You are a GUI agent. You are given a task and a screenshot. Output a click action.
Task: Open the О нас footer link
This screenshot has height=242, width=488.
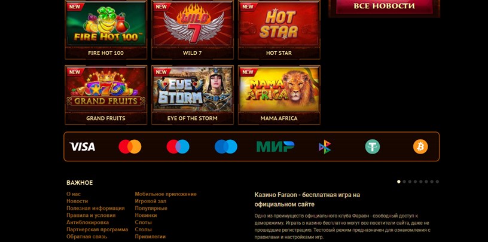click(x=74, y=194)
